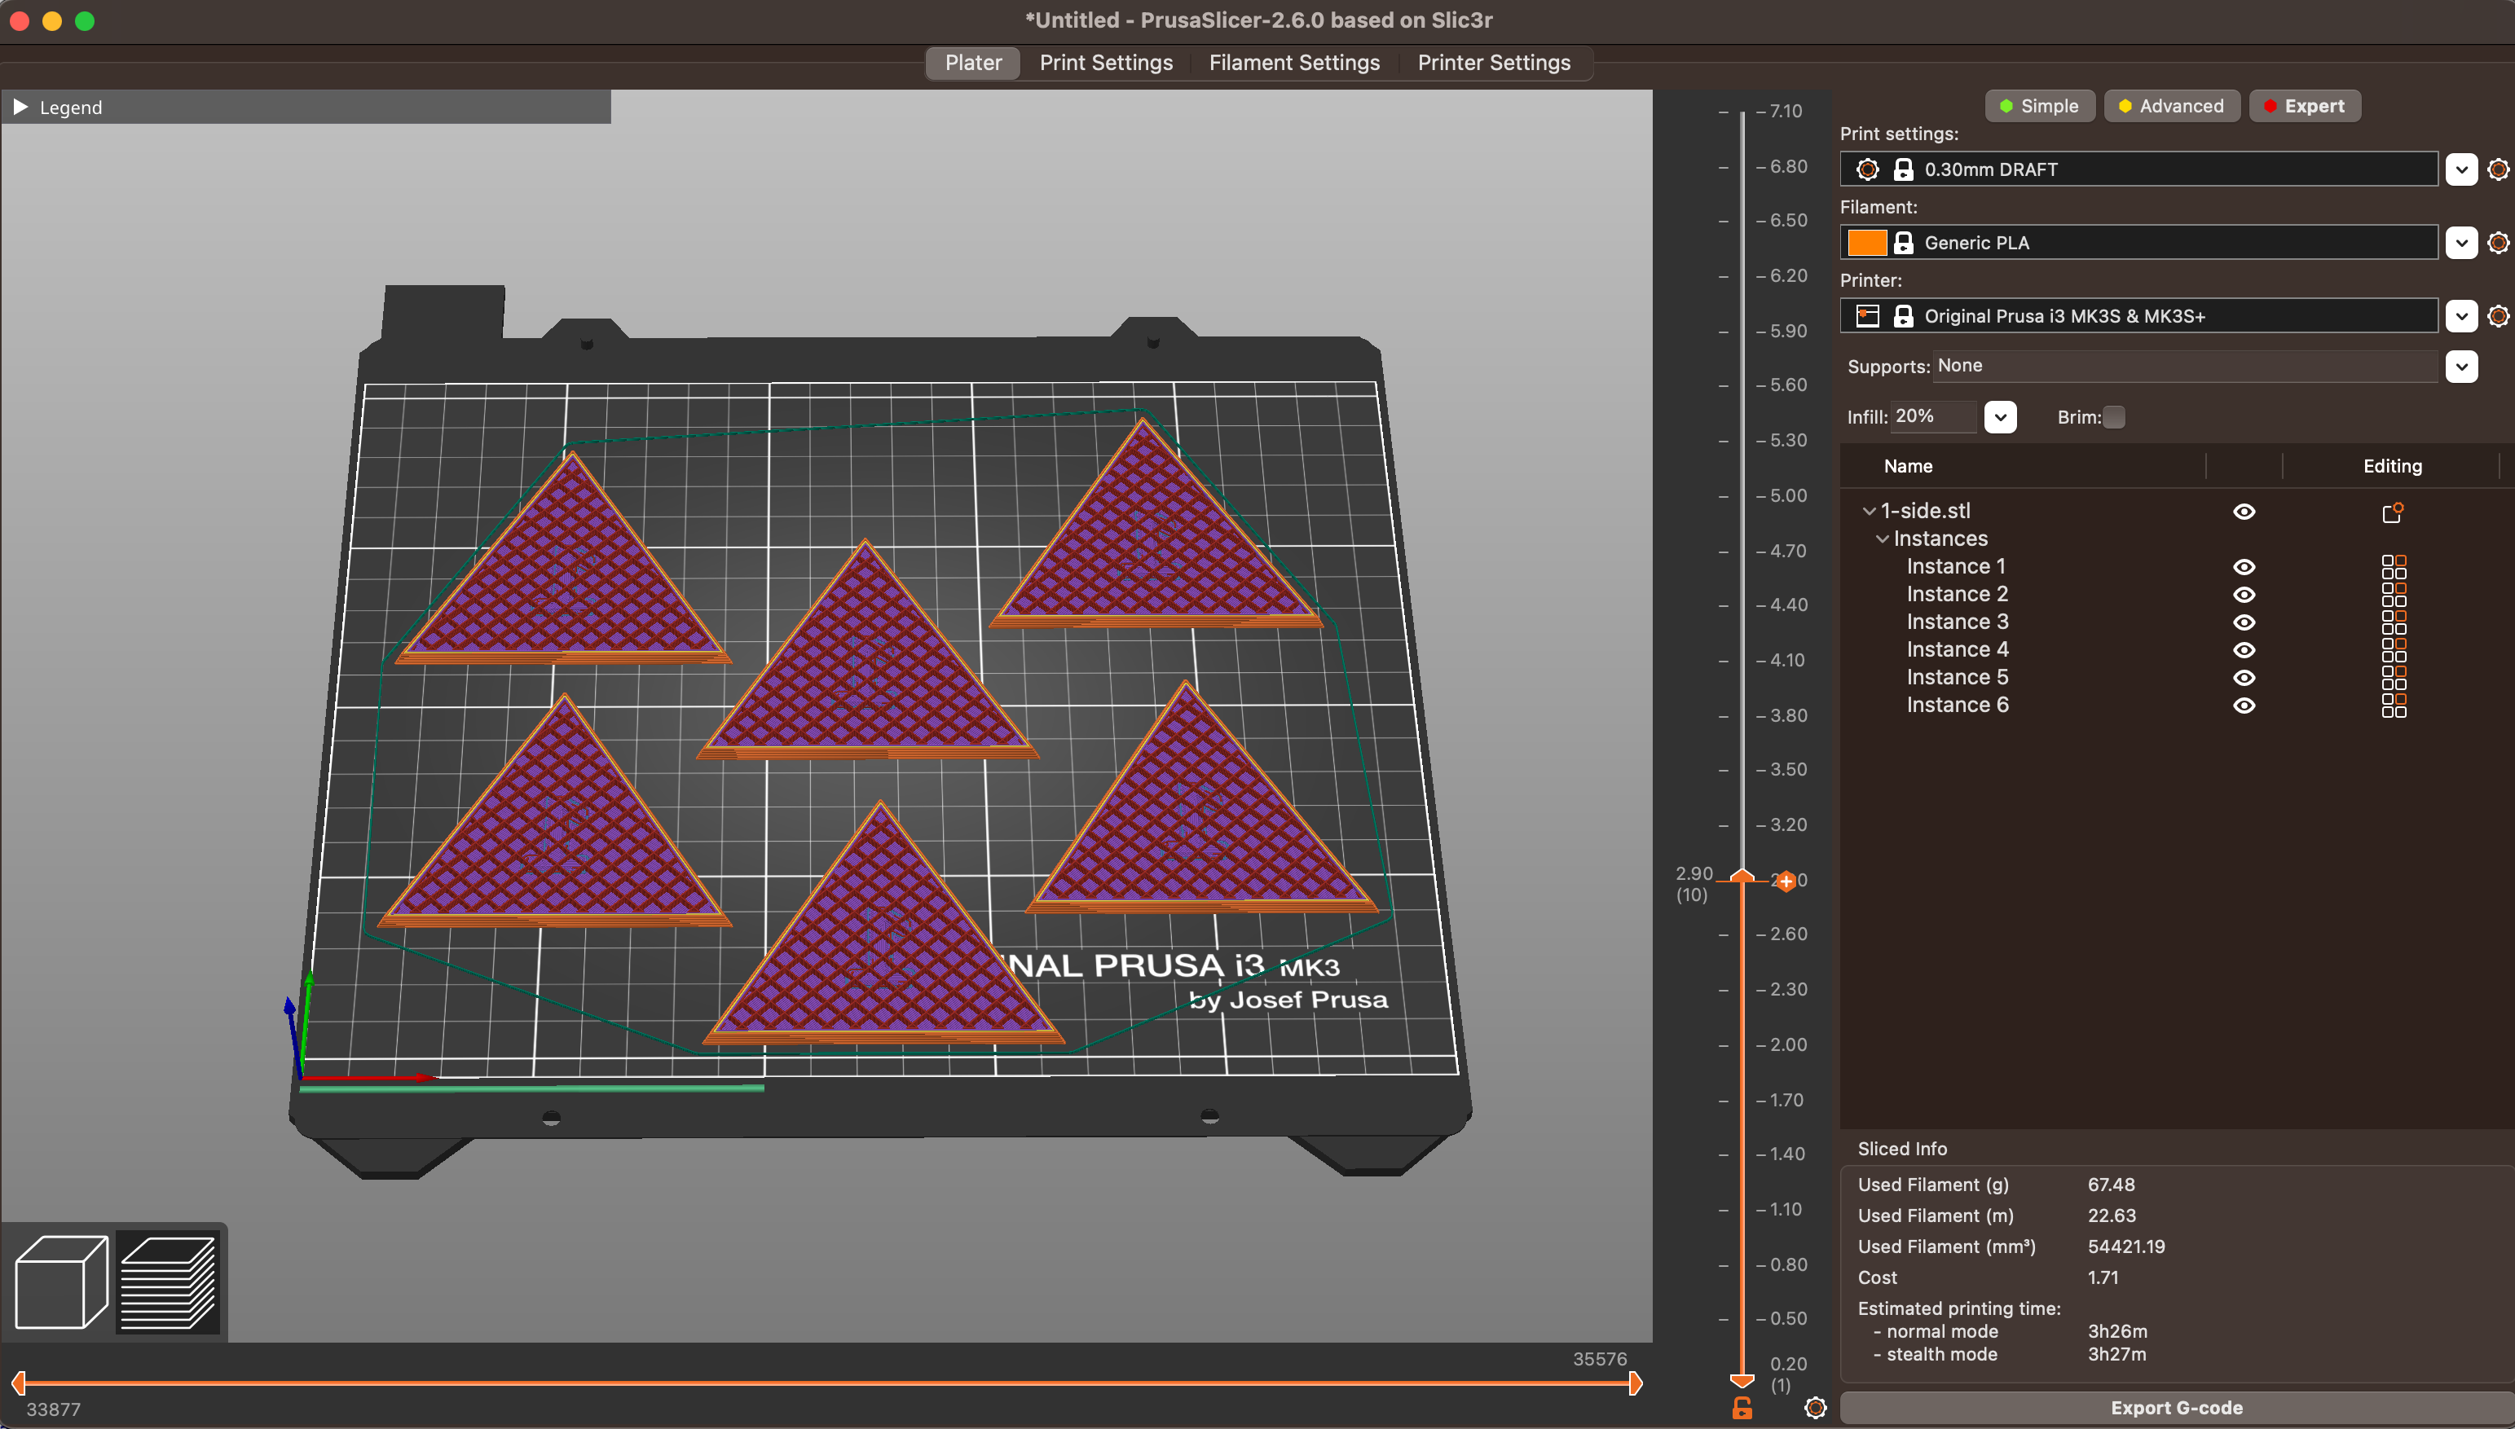Viewport: 2515px width, 1429px height.
Task: Click the lock icon next to Original Prusa i3 MK3S
Action: 1902,314
